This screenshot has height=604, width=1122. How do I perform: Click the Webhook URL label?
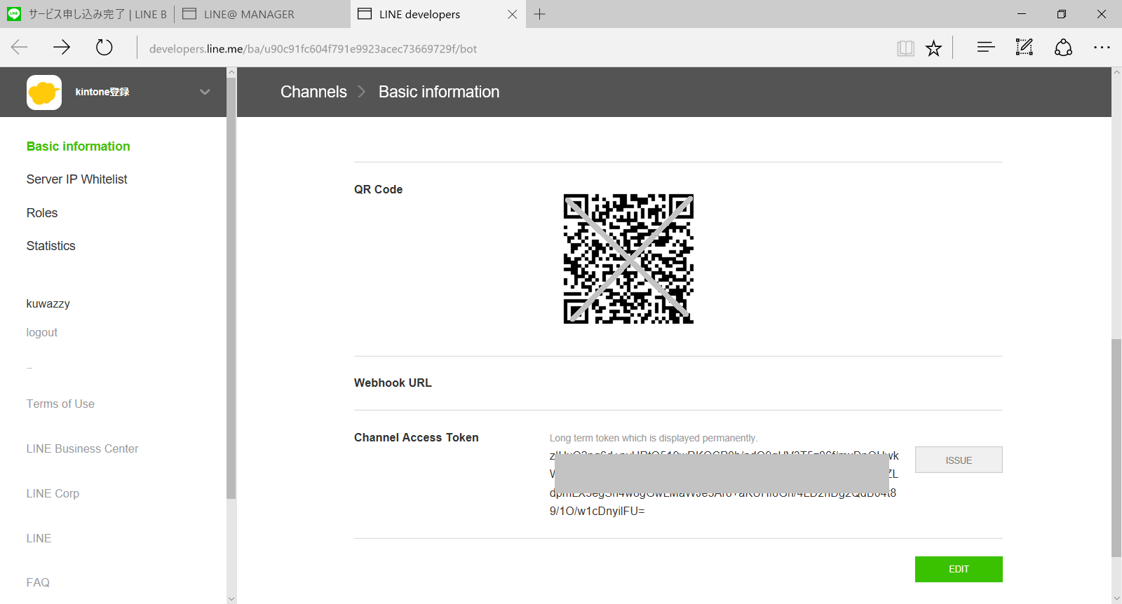click(393, 383)
